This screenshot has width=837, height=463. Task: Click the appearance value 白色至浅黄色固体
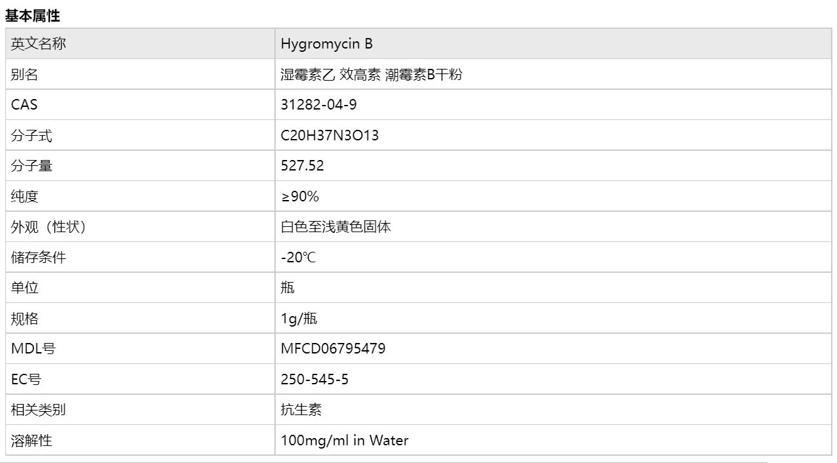point(335,227)
